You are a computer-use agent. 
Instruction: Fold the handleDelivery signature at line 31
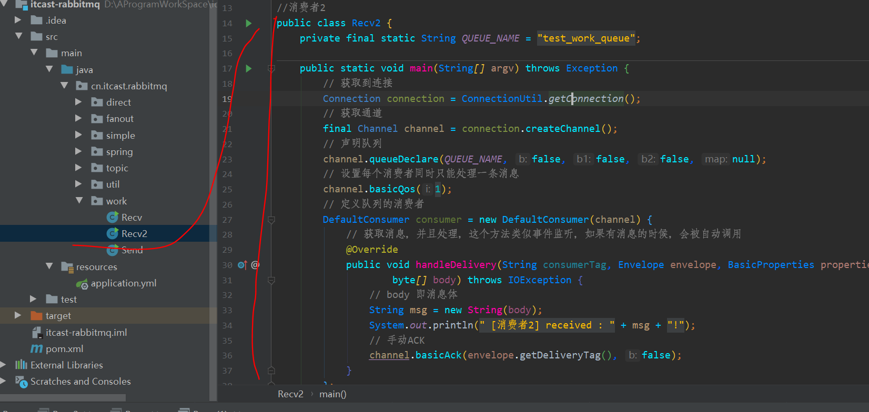(x=271, y=280)
